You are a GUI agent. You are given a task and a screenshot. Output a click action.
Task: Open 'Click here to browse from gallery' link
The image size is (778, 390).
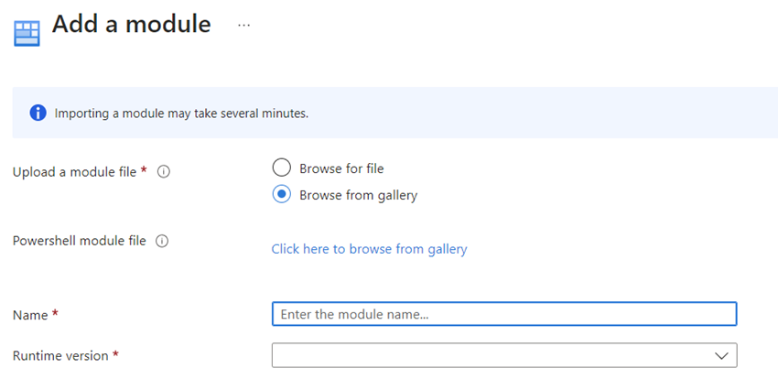point(369,249)
